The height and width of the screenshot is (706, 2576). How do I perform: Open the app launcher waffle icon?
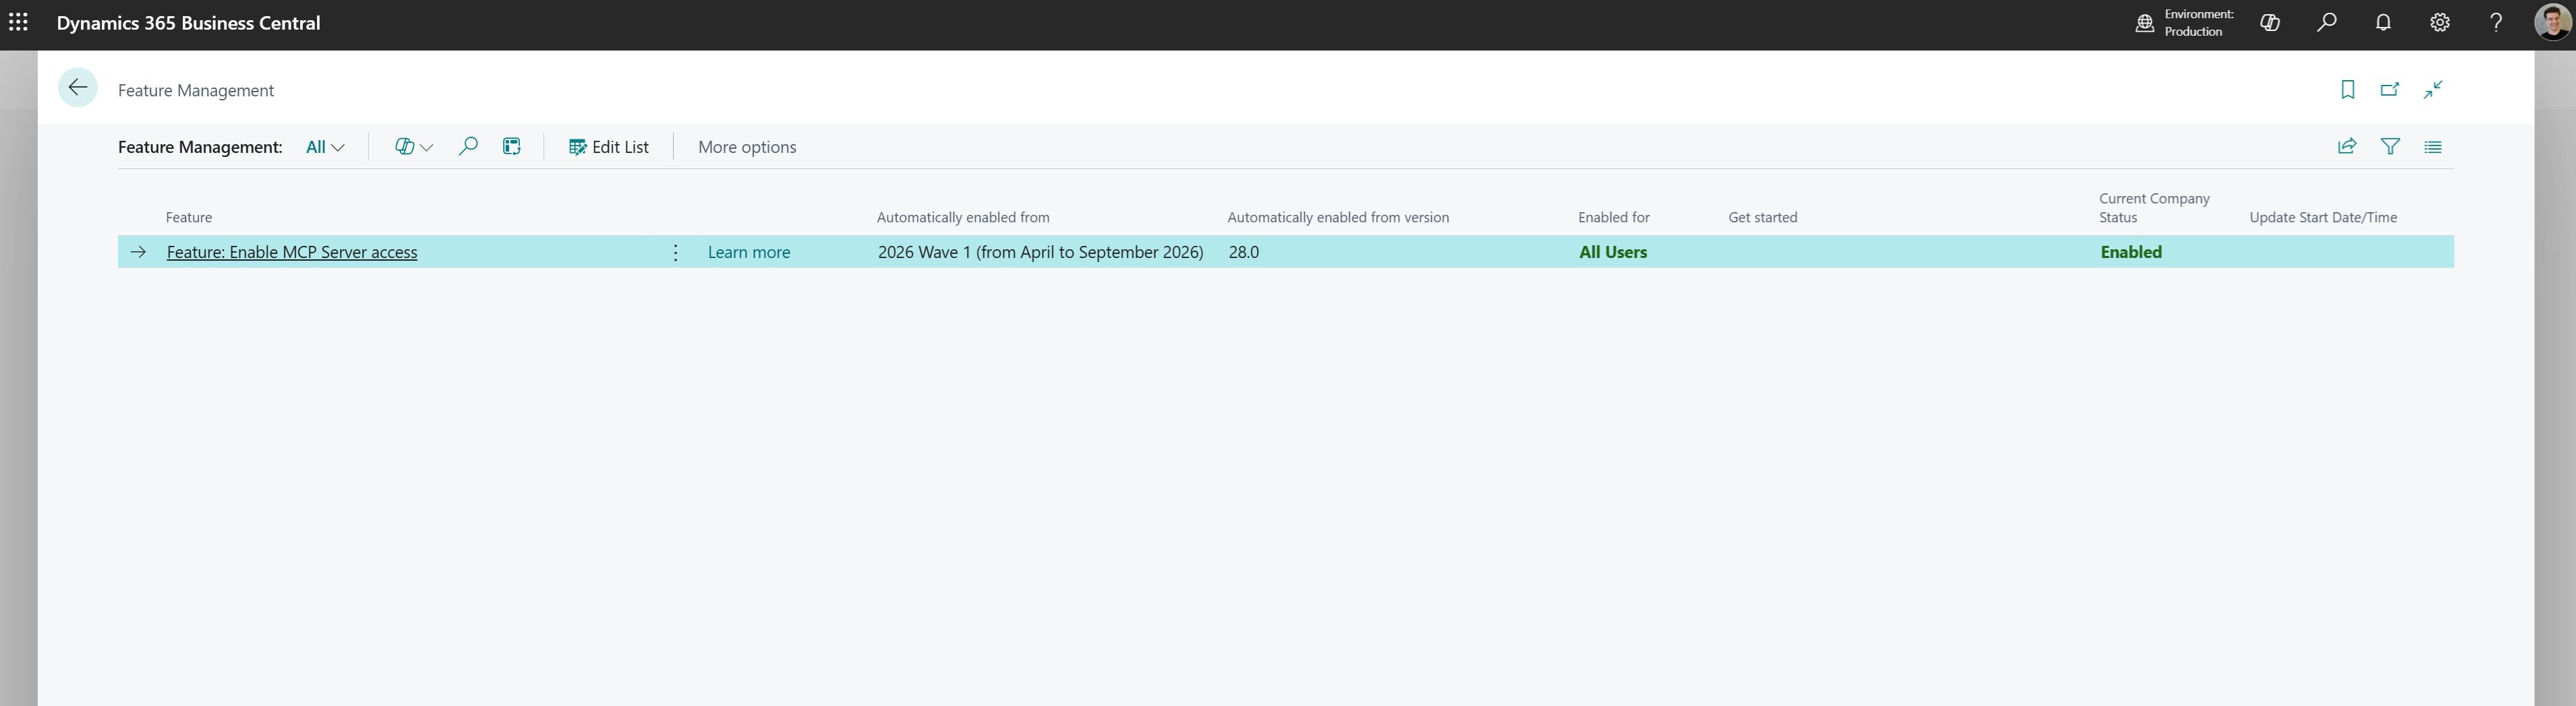(x=18, y=22)
